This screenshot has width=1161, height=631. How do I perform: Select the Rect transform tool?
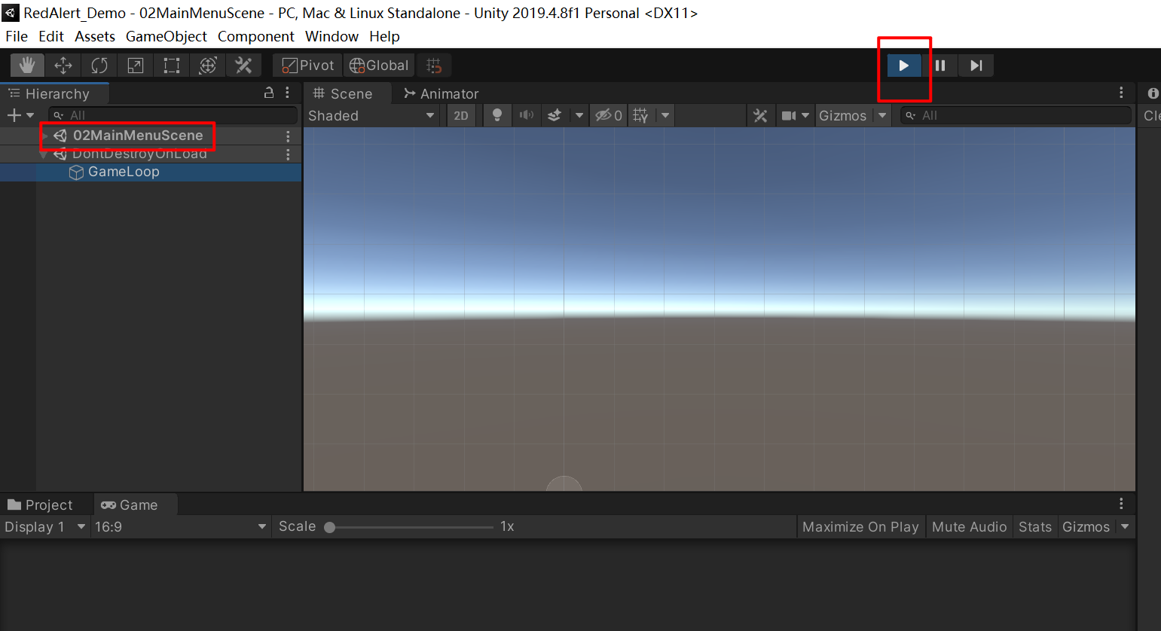[172, 66]
